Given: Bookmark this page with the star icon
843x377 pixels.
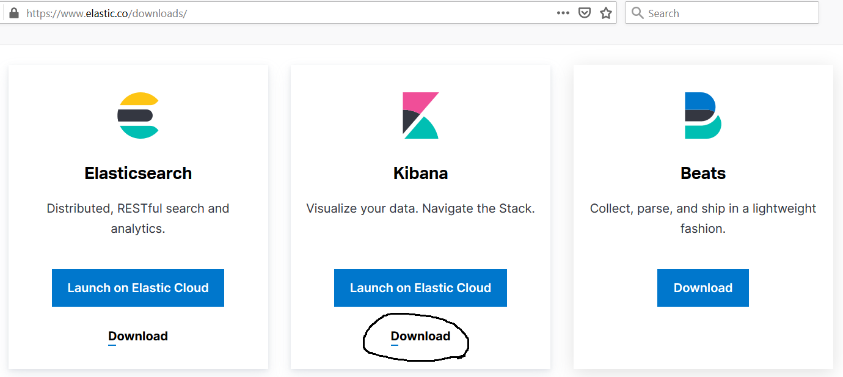Looking at the screenshot, I should tap(606, 13).
